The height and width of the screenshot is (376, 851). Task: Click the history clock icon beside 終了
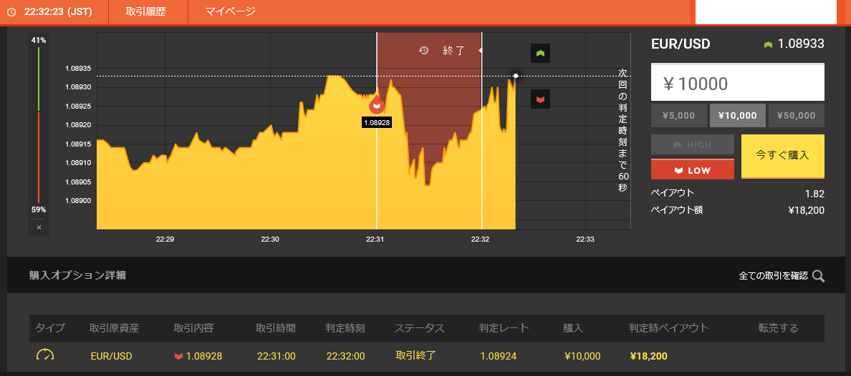pos(423,51)
